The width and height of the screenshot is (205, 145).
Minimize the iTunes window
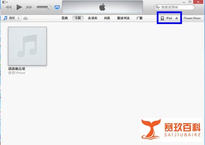(184, 2)
